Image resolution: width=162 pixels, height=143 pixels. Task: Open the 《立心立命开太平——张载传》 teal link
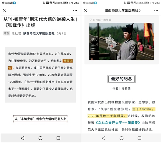[x=118, y=123]
